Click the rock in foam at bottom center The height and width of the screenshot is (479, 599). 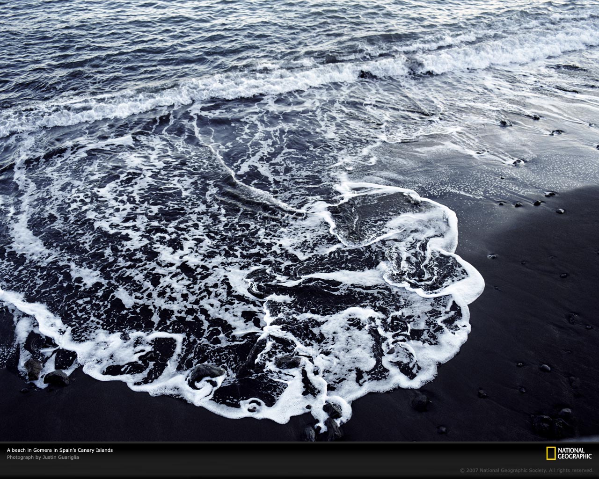[206, 372]
